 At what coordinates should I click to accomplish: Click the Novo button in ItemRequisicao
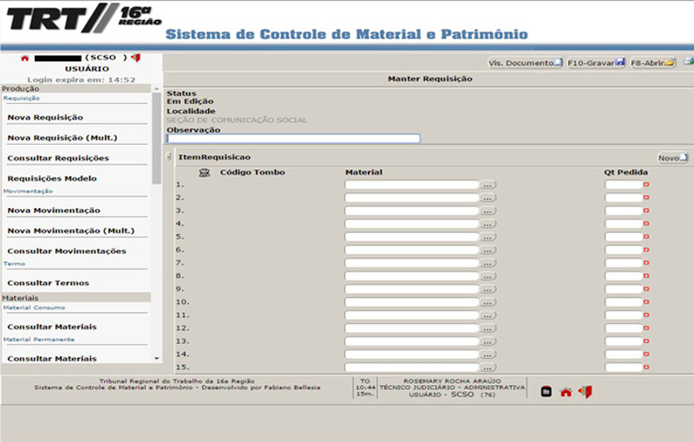click(x=672, y=158)
